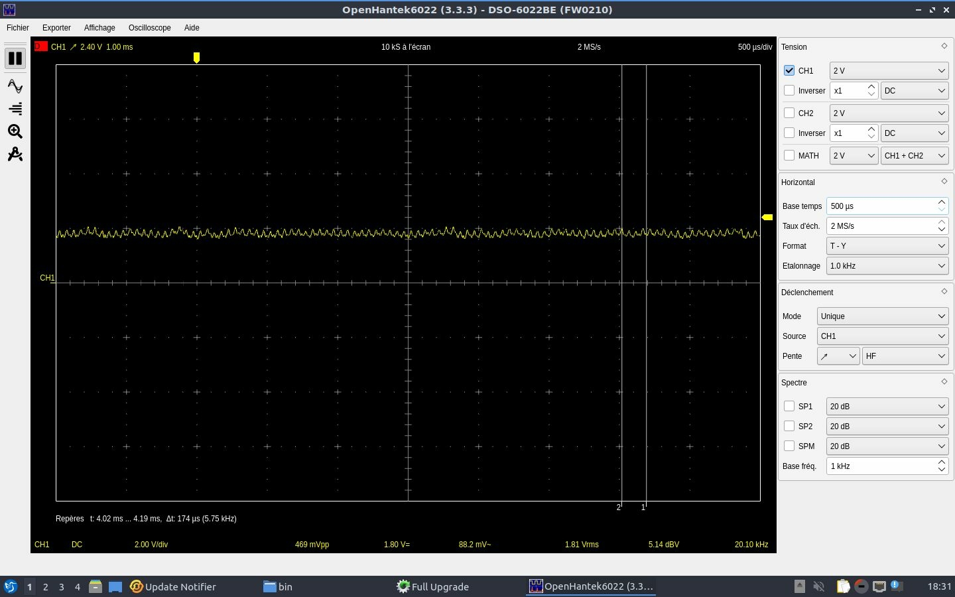The image size is (955, 597).
Task: Increase the CH1 probe attenuation x1
Action: (x=871, y=86)
